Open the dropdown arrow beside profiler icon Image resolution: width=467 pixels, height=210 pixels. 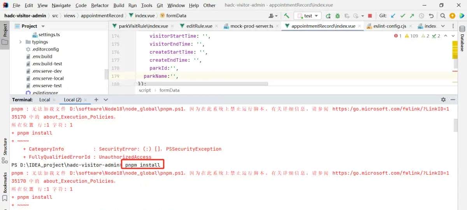(362, 16)
